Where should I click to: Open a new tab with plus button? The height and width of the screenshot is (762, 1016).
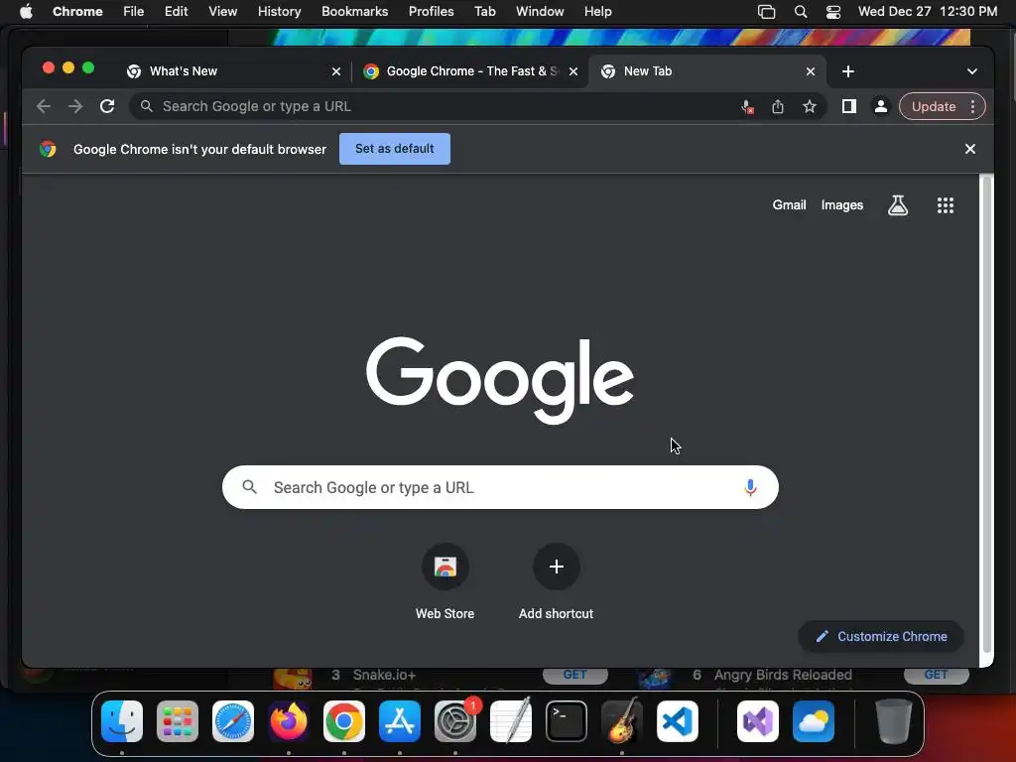pyautogui.click(x=848, y=71)
